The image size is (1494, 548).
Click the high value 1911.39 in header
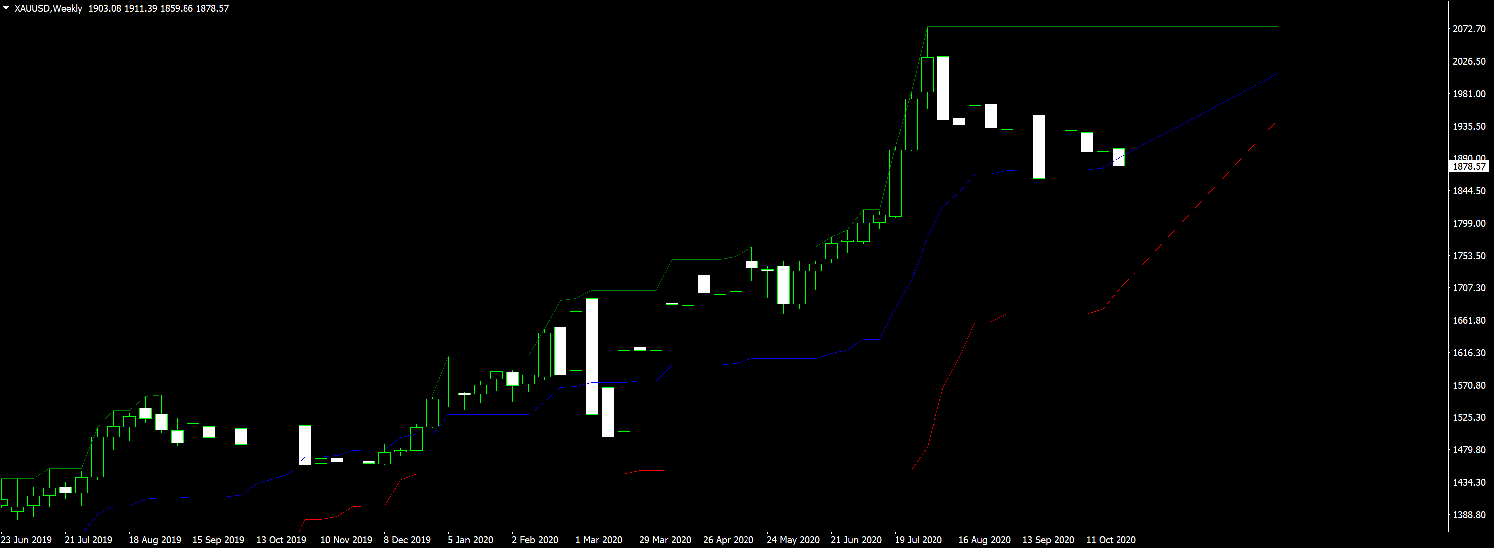pos(140,8)
